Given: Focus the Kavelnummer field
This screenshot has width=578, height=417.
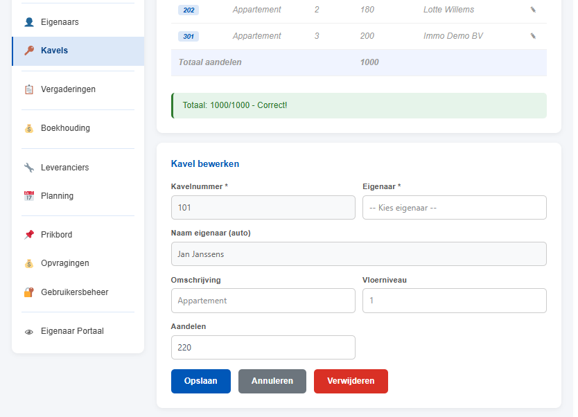Looking at the screenshot, I should (263, 208).
